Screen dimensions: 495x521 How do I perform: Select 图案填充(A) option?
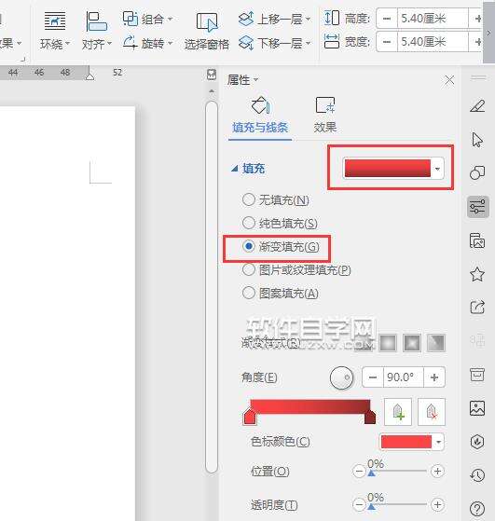[x=281, y=293]
